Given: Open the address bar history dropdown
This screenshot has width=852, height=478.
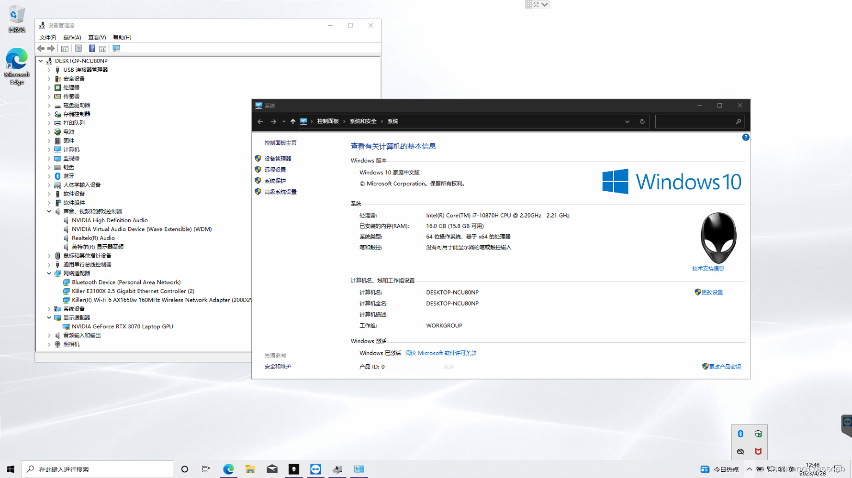Looking at the screenshot, I should (628, 121).
